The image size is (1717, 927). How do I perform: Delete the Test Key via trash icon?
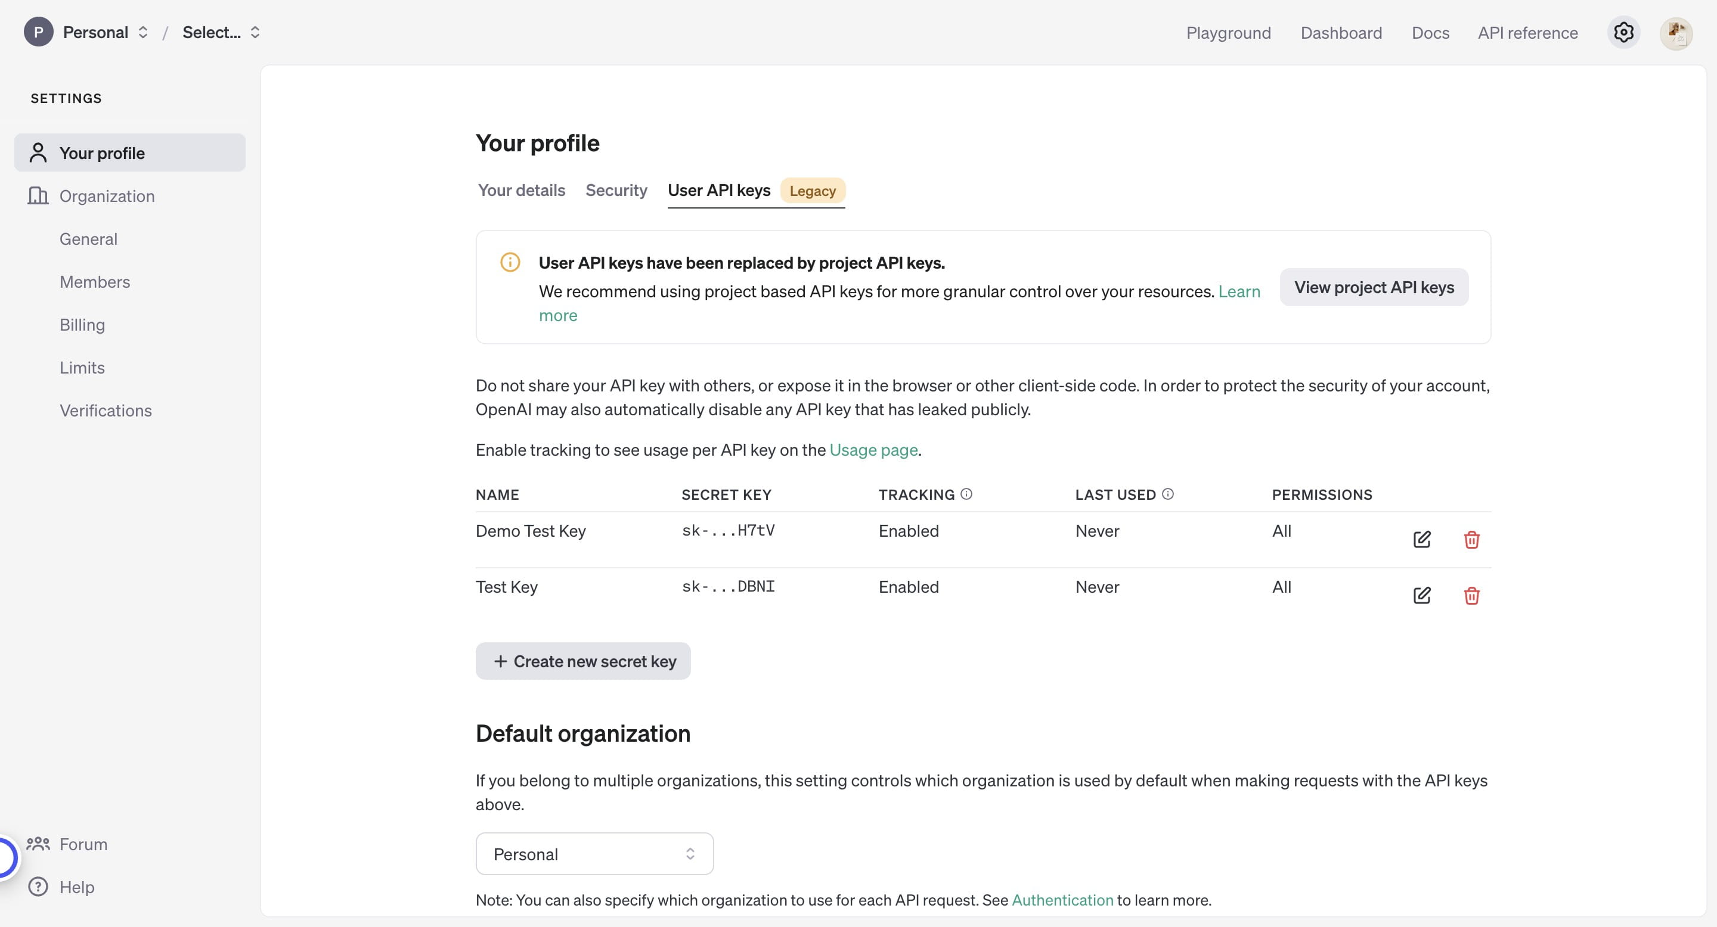coord(1473,596)
